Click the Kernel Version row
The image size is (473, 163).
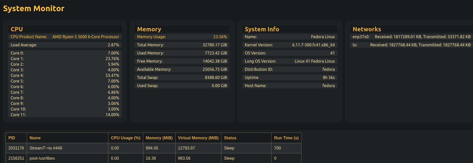click(290, 45)
